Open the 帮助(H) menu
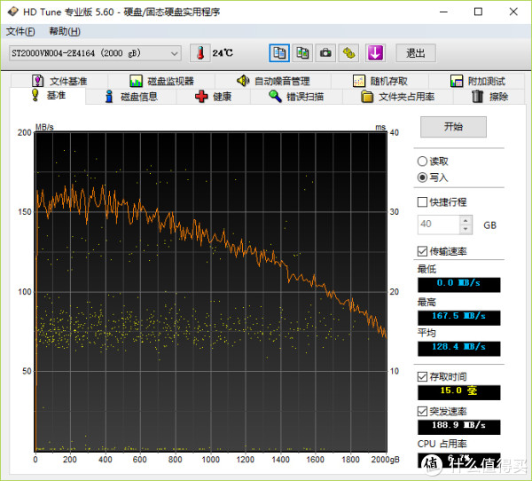 [65, 32]
